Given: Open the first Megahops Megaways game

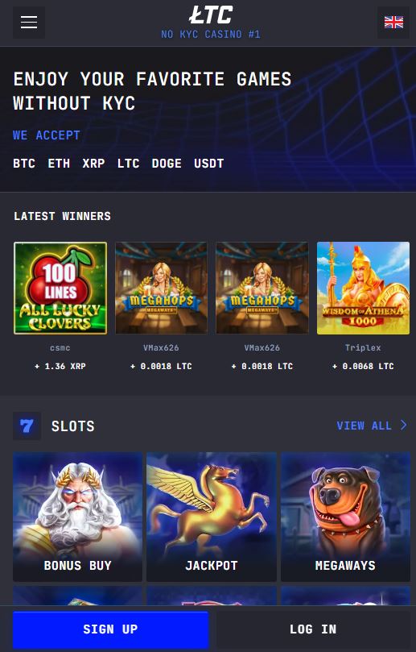Looking at the screenshot, I should pyautogui.click(x=161, y=289).
